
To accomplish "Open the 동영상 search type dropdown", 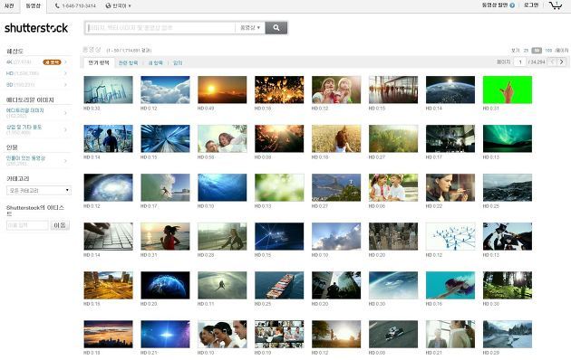I will tap(250, 28).
